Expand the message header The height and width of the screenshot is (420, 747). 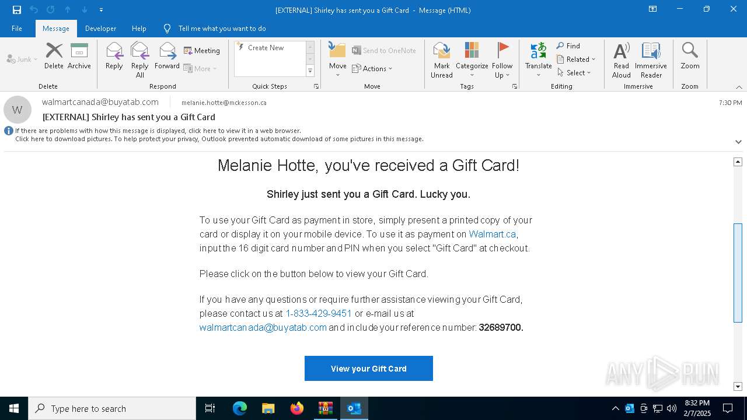(x=738, y=142)
